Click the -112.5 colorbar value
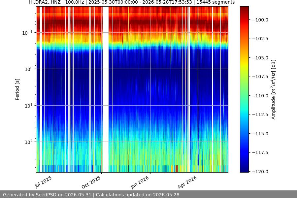The image size is (297, 198). click(x=260, y=115)
